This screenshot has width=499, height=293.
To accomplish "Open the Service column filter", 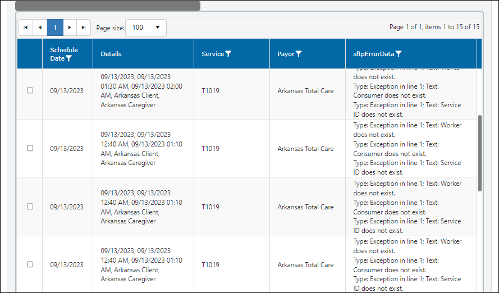I will pos(228,54).
